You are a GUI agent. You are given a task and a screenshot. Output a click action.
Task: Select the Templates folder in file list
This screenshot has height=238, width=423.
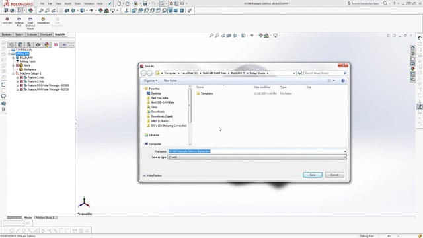205,93
